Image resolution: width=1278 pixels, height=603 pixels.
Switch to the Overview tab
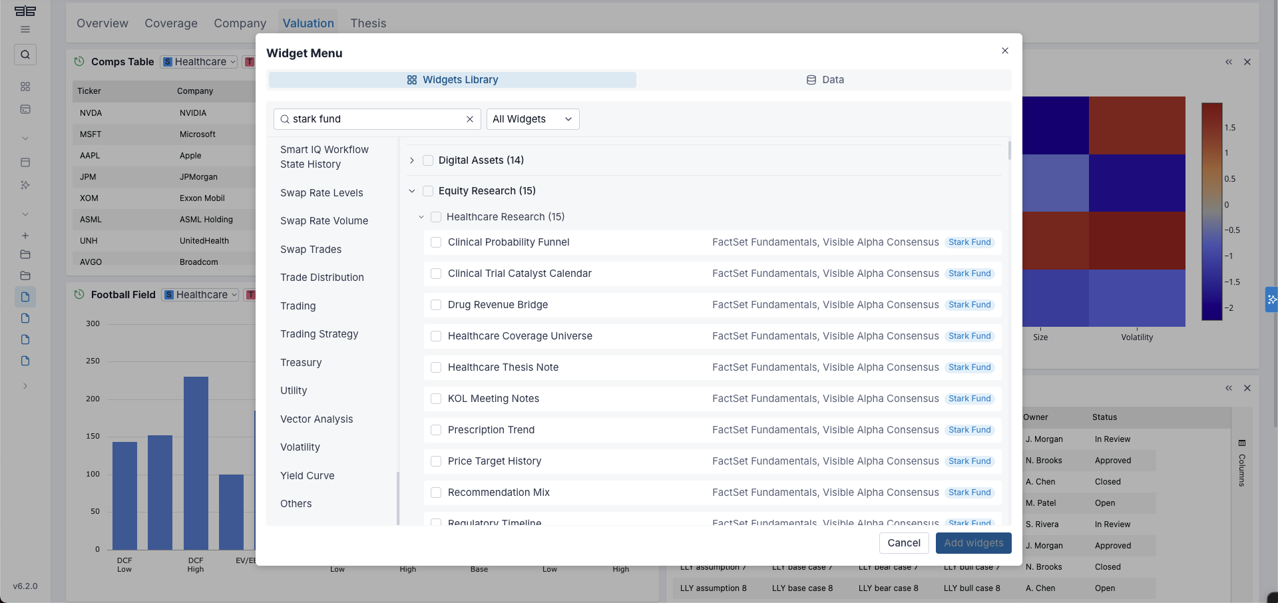[103, 23]
